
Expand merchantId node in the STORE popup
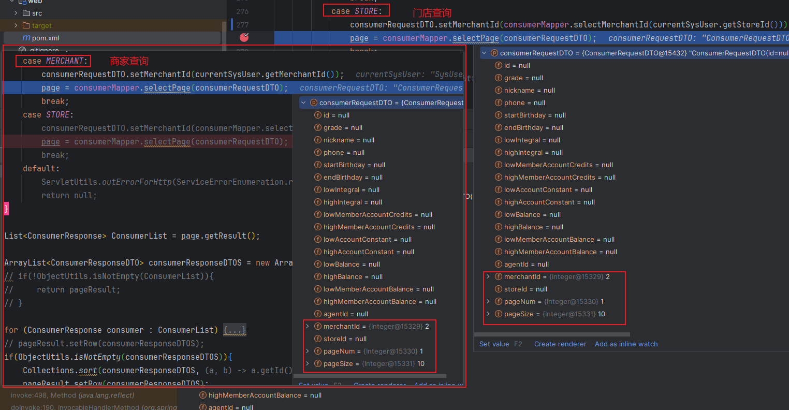488,276
